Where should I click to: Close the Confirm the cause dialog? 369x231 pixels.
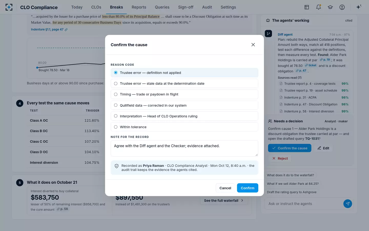(253, 45)
